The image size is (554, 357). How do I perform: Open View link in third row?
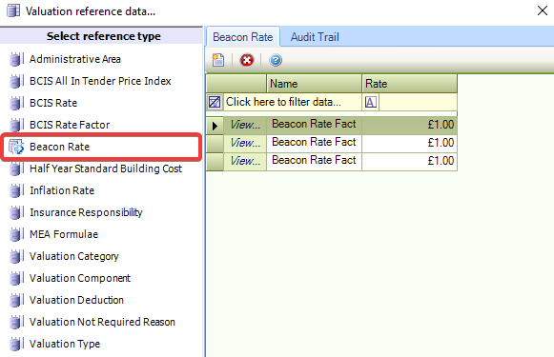point(245,161)
